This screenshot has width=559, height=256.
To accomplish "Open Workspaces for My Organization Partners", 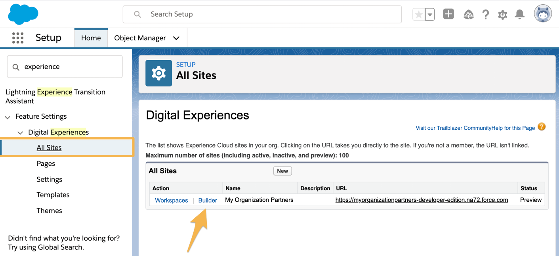I will 171,200.
